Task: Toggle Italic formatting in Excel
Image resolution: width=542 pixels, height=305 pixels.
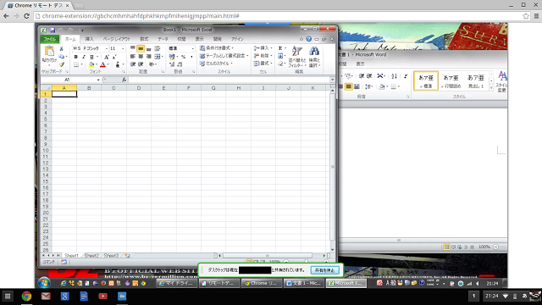Action: 83,57
